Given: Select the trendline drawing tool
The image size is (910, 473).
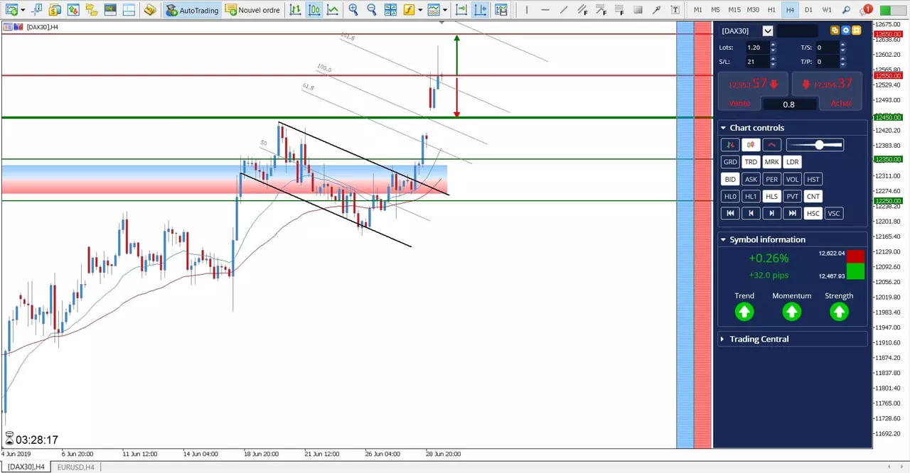Looking at the screenshot, I should tap(564, 10).
